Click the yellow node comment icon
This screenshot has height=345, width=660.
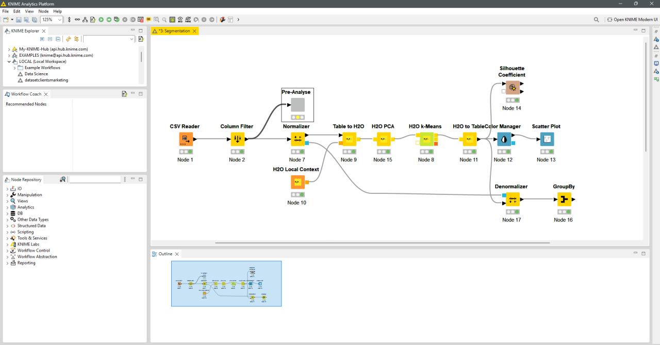[148, 20]
